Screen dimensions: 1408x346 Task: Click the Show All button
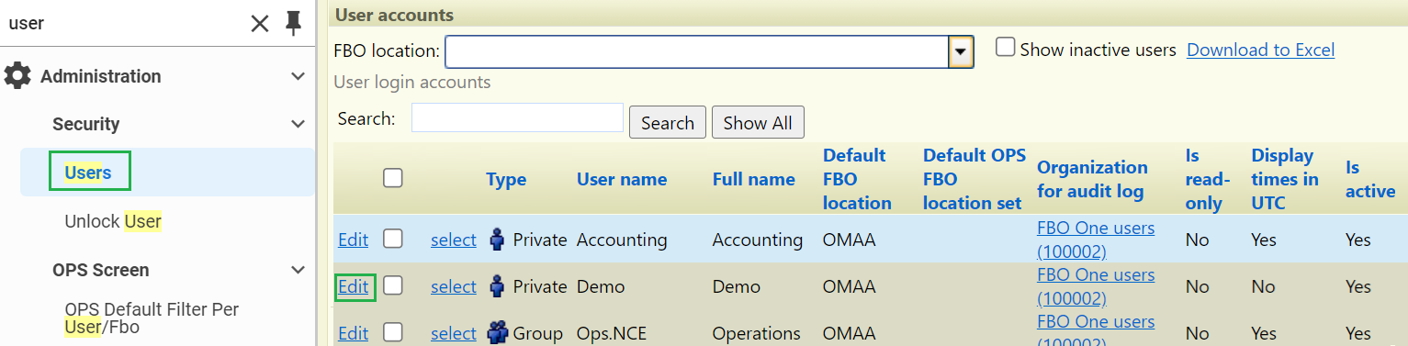click(758, 122)
